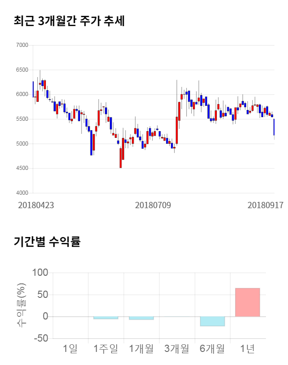
Task: Select the 1주일 negative return bar
Action: point(106,318)
